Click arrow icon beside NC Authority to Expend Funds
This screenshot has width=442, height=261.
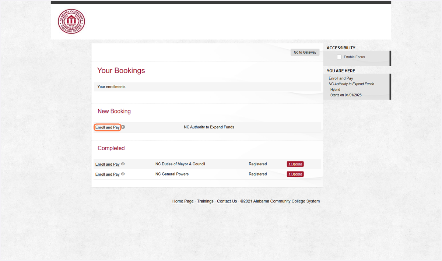[123, 127]
